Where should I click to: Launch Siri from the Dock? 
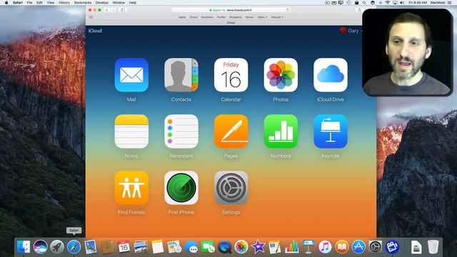(40, 247)
